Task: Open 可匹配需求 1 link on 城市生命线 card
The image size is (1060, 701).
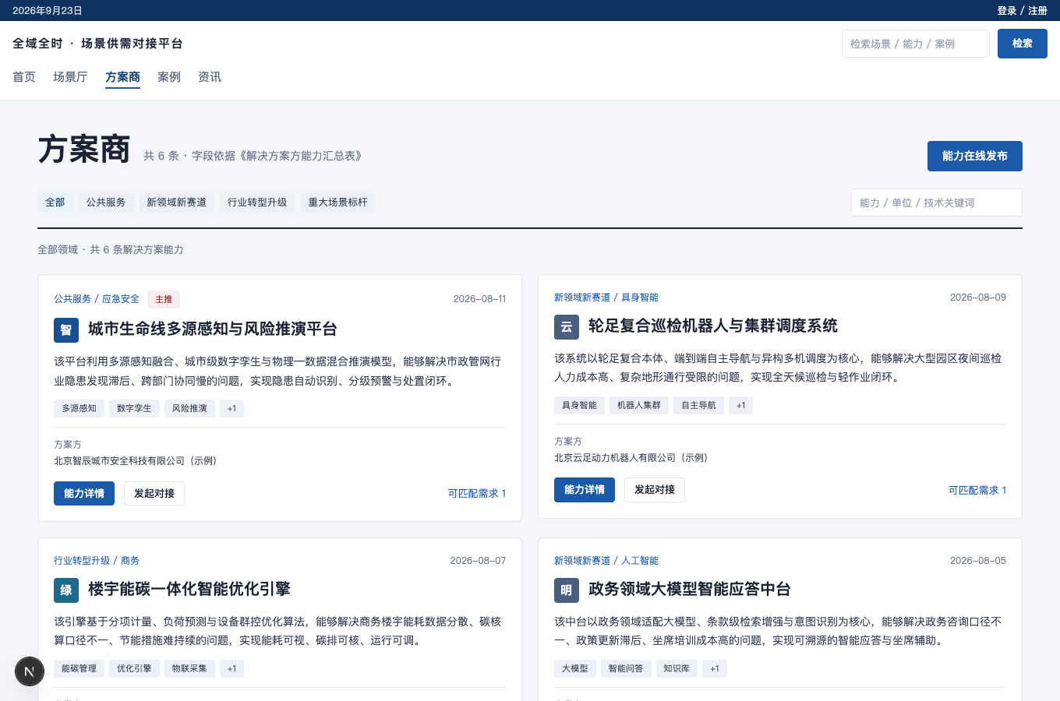Action: pos(477,493)
